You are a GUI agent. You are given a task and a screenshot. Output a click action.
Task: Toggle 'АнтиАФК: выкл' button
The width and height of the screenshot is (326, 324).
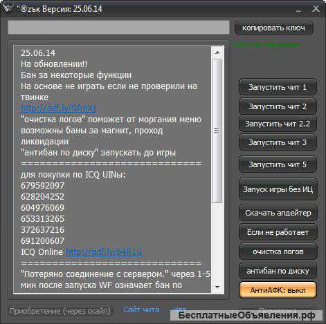(278, 290)
